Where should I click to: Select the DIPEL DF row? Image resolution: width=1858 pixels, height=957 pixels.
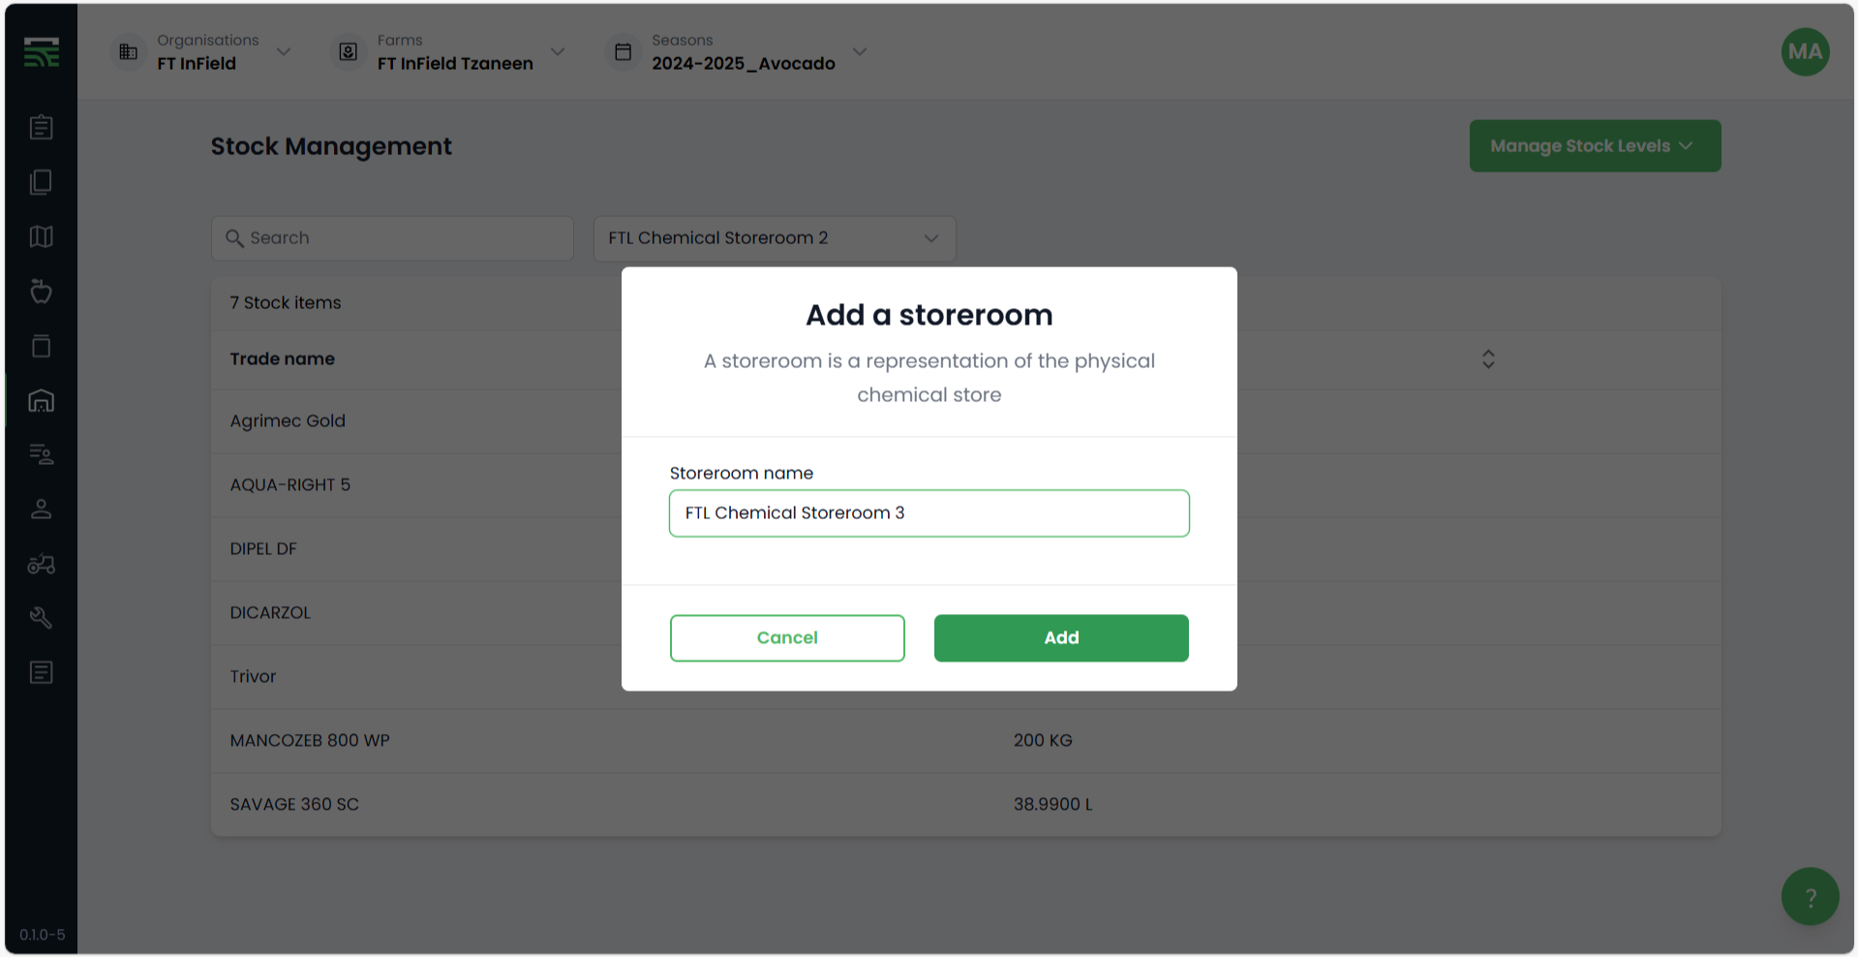pyautogui.click(x=965, y=549)
